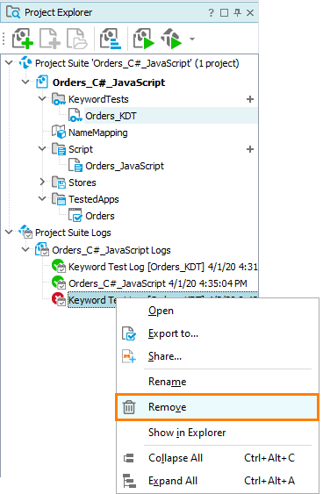
Task: Close the Project Explorer panel
Action: 250,12
